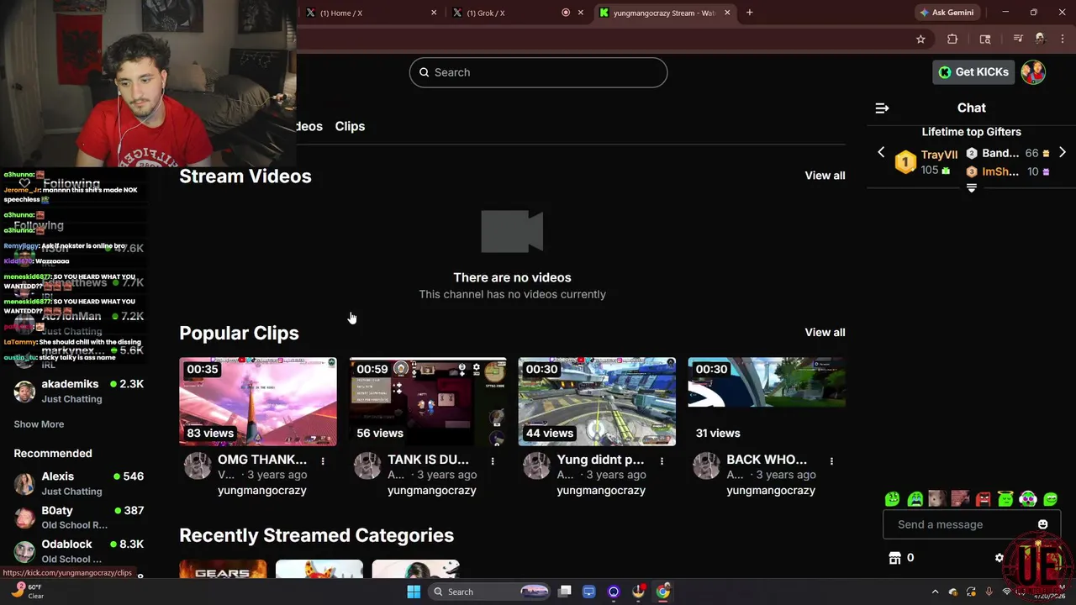Close the Grok / X tab
This screenshot has width=1076, height=605.
pyautogui.click(x=580, y=13)
